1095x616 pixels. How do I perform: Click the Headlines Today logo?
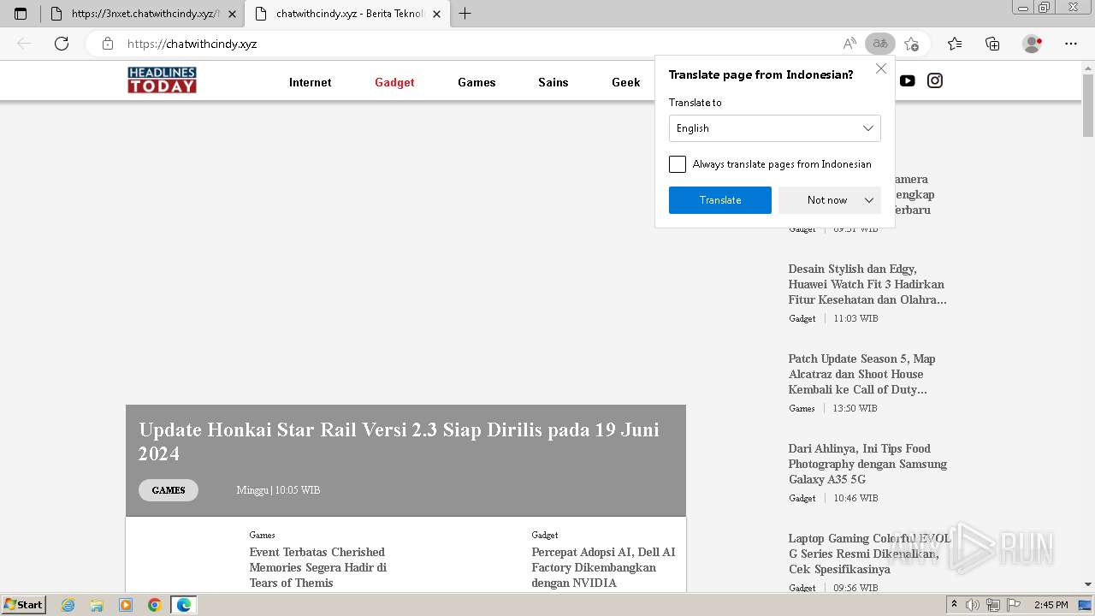tap(162, 80)
